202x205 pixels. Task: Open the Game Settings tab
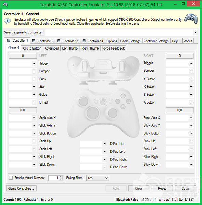(x=130, y=41)
